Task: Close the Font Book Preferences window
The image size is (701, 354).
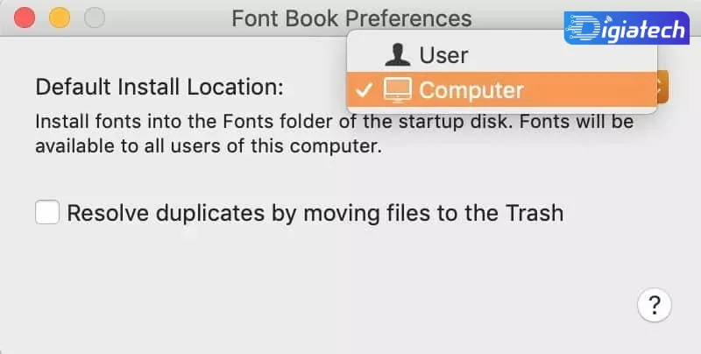Action: pyautogui.click(x=25, y=18)
